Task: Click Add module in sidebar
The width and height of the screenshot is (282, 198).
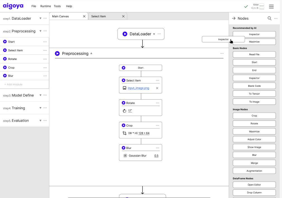Action: (13, 84)
